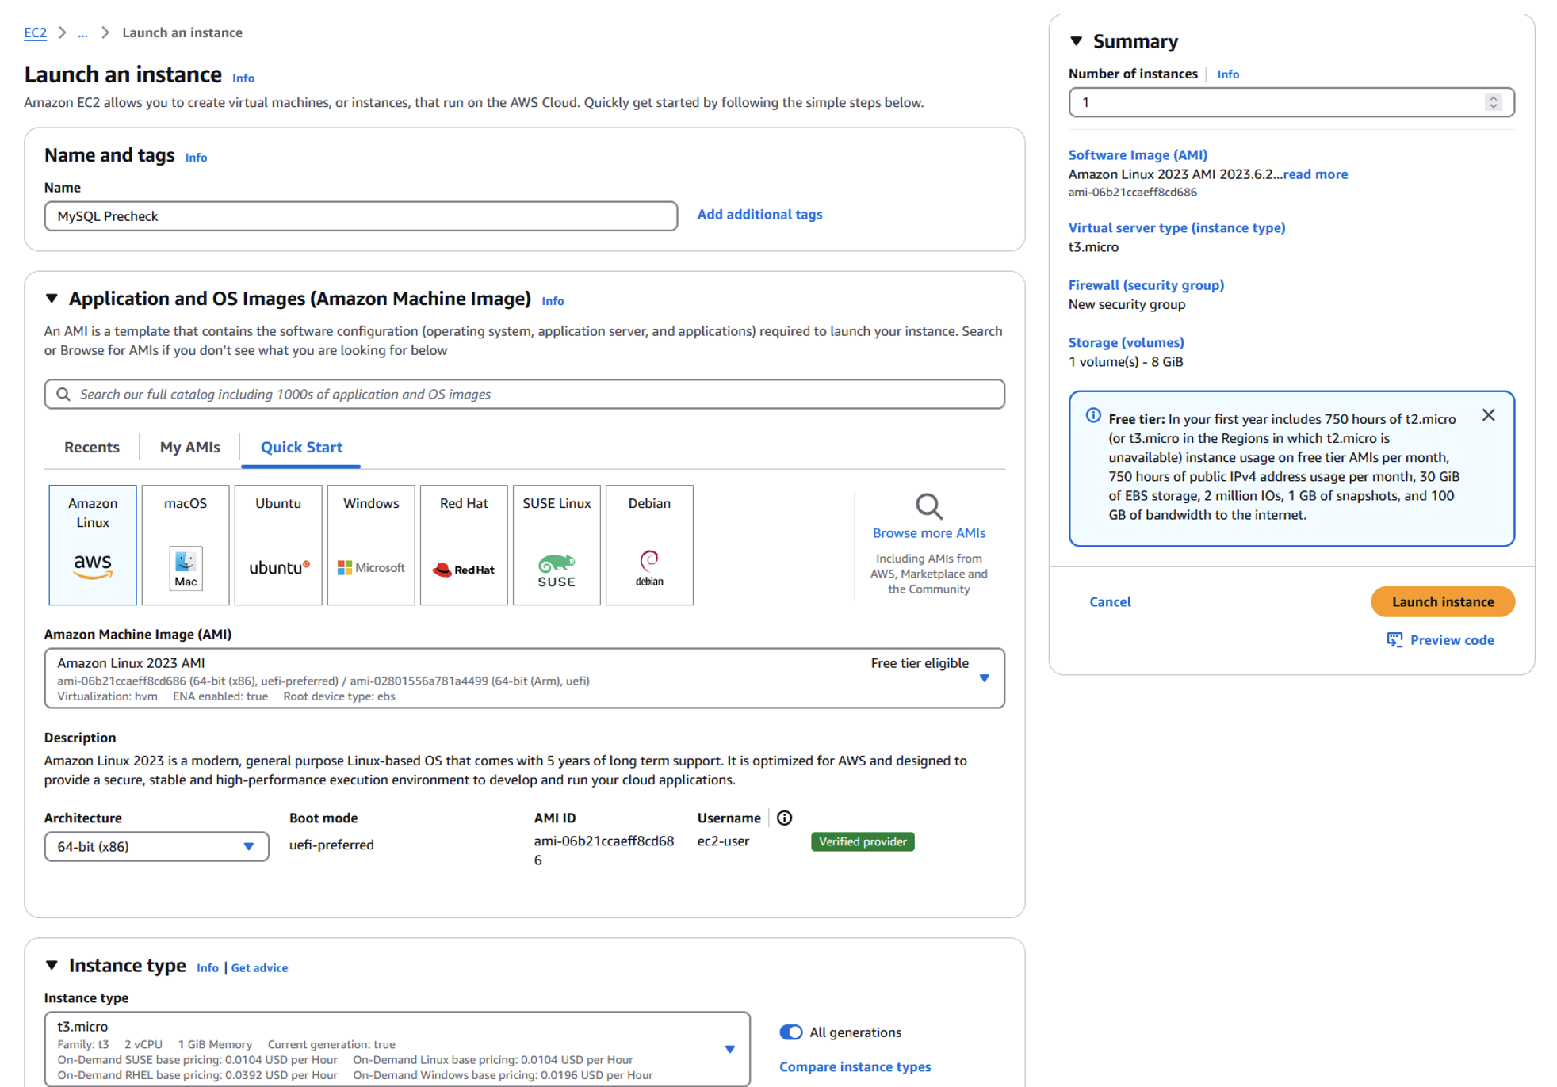Click Add additional tags link
1557x1087 pixels.
pos(759,215)
